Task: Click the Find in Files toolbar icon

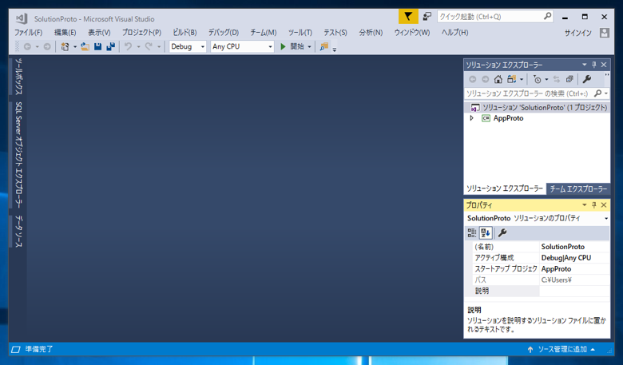Action: pyautogui.click(x=324, y=46)
